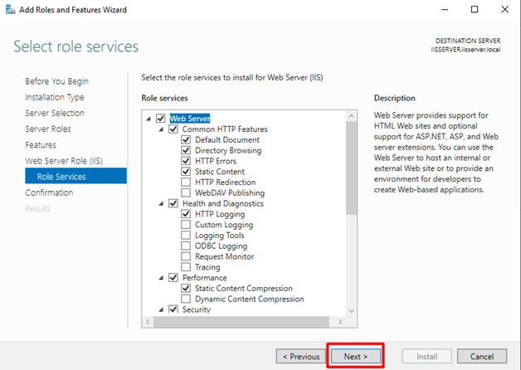521x370 pixels.
Task: Go to the Features step
Action: click(x=41, y=145)
